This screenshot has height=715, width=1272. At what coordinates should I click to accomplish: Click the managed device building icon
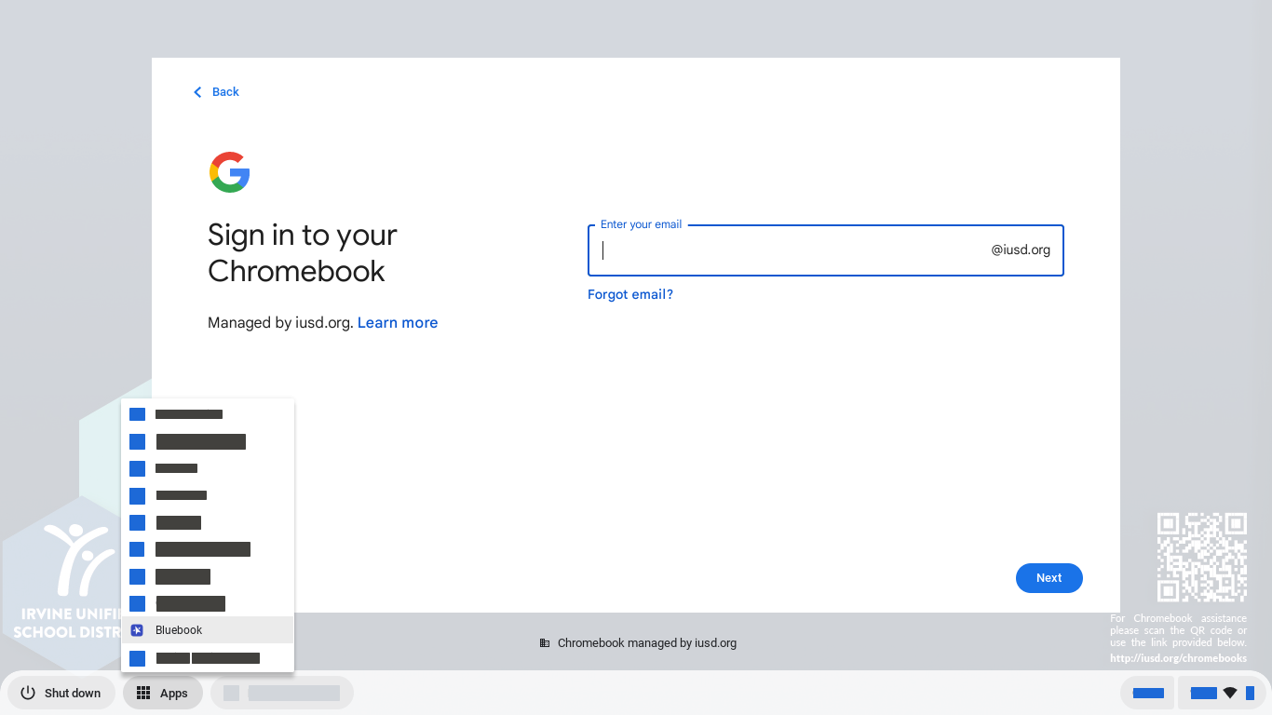tap(545, 643)
